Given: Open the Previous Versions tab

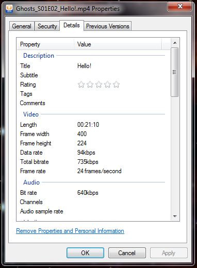Looking at the screenshot, I should point(108,26).
